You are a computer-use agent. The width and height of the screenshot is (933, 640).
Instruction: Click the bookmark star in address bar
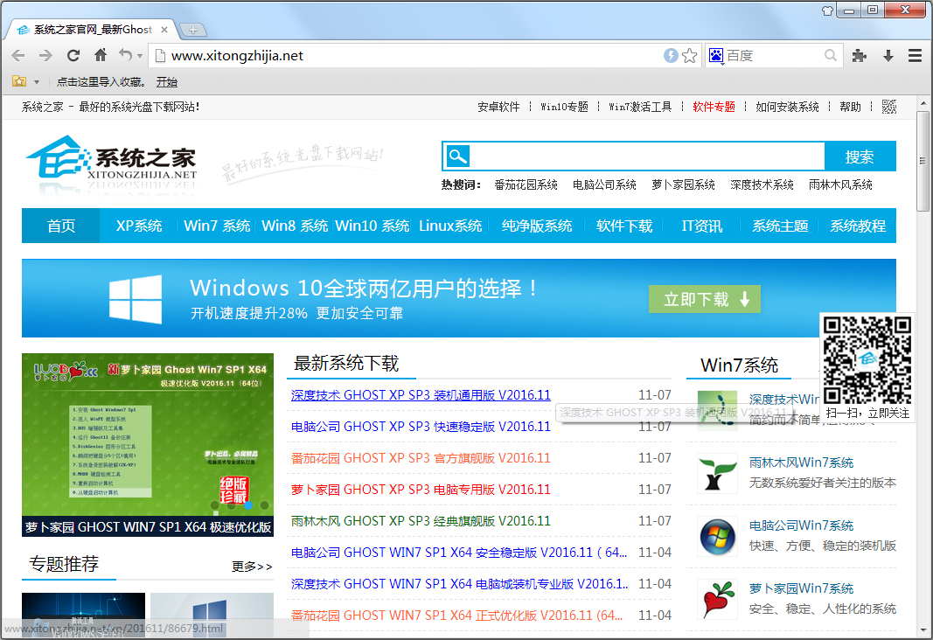click(x=690, y=56)
